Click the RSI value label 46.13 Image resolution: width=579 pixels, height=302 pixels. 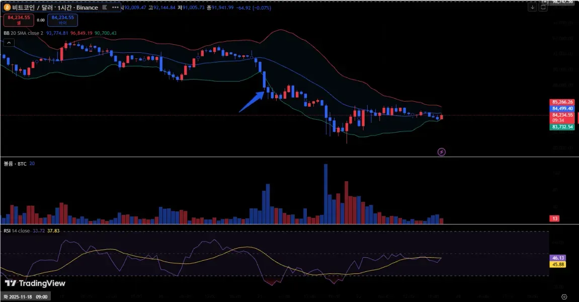coord(558,258)
